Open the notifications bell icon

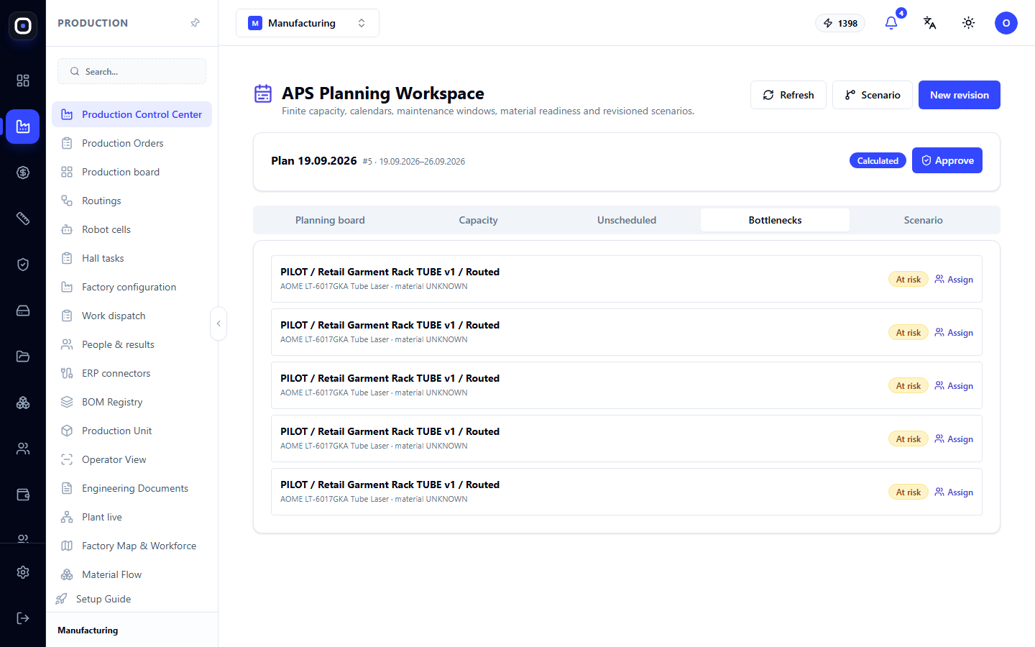pos(891,23)
